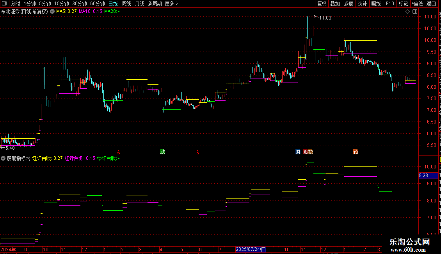The width and height of the screenshot is (441, 254).
Task: Add stock via +自选 button
Action: 417,4
